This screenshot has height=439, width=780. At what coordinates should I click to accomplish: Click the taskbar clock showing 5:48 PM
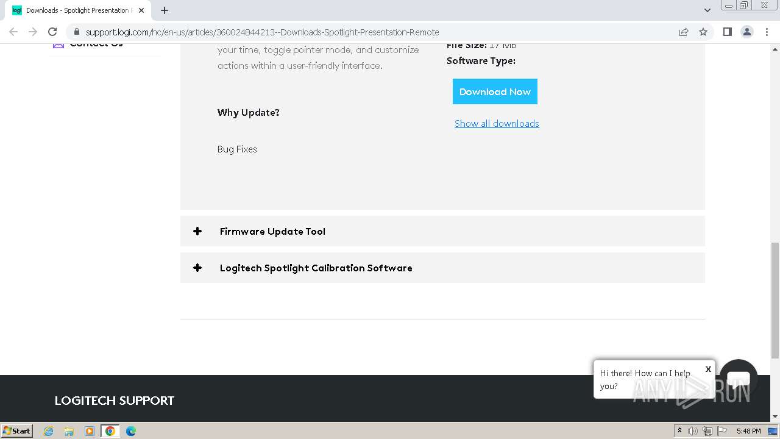pos(748,431)
